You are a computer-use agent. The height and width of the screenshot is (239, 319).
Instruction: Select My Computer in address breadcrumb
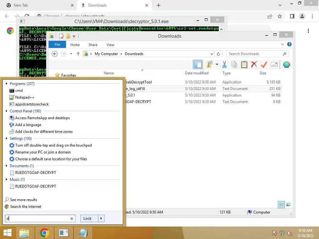click(x=106, y=54)
